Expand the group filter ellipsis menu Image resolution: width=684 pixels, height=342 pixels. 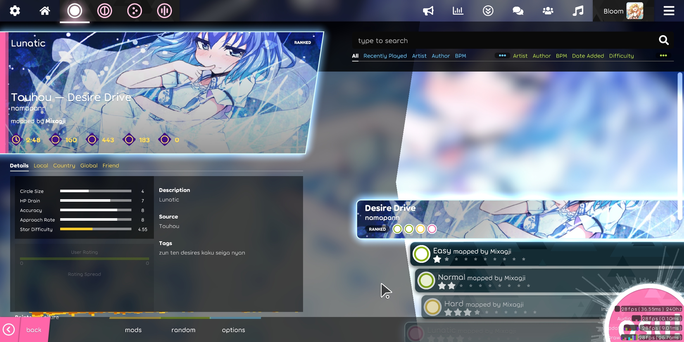[x=502, y=56]
